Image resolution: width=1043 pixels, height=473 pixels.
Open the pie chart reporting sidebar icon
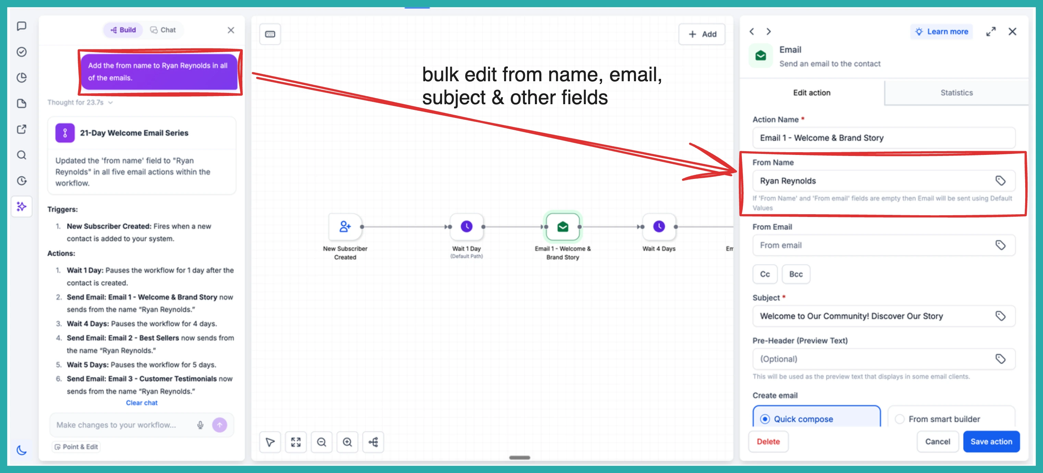point(22,78)
